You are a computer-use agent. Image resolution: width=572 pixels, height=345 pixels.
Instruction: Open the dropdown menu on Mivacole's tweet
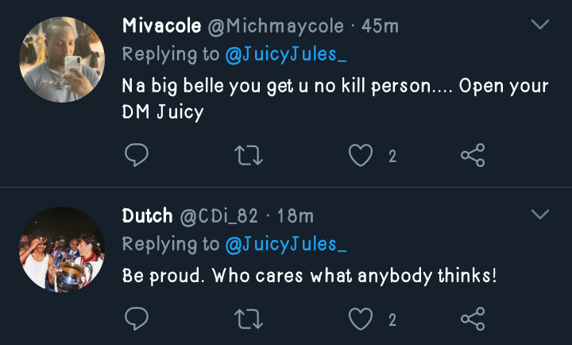coord(540,25)
